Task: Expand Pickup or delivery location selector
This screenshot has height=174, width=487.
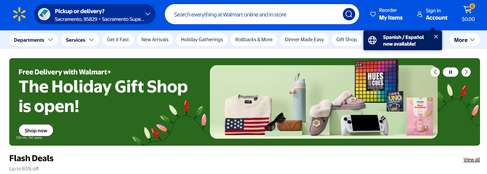Action: (95, 14)
